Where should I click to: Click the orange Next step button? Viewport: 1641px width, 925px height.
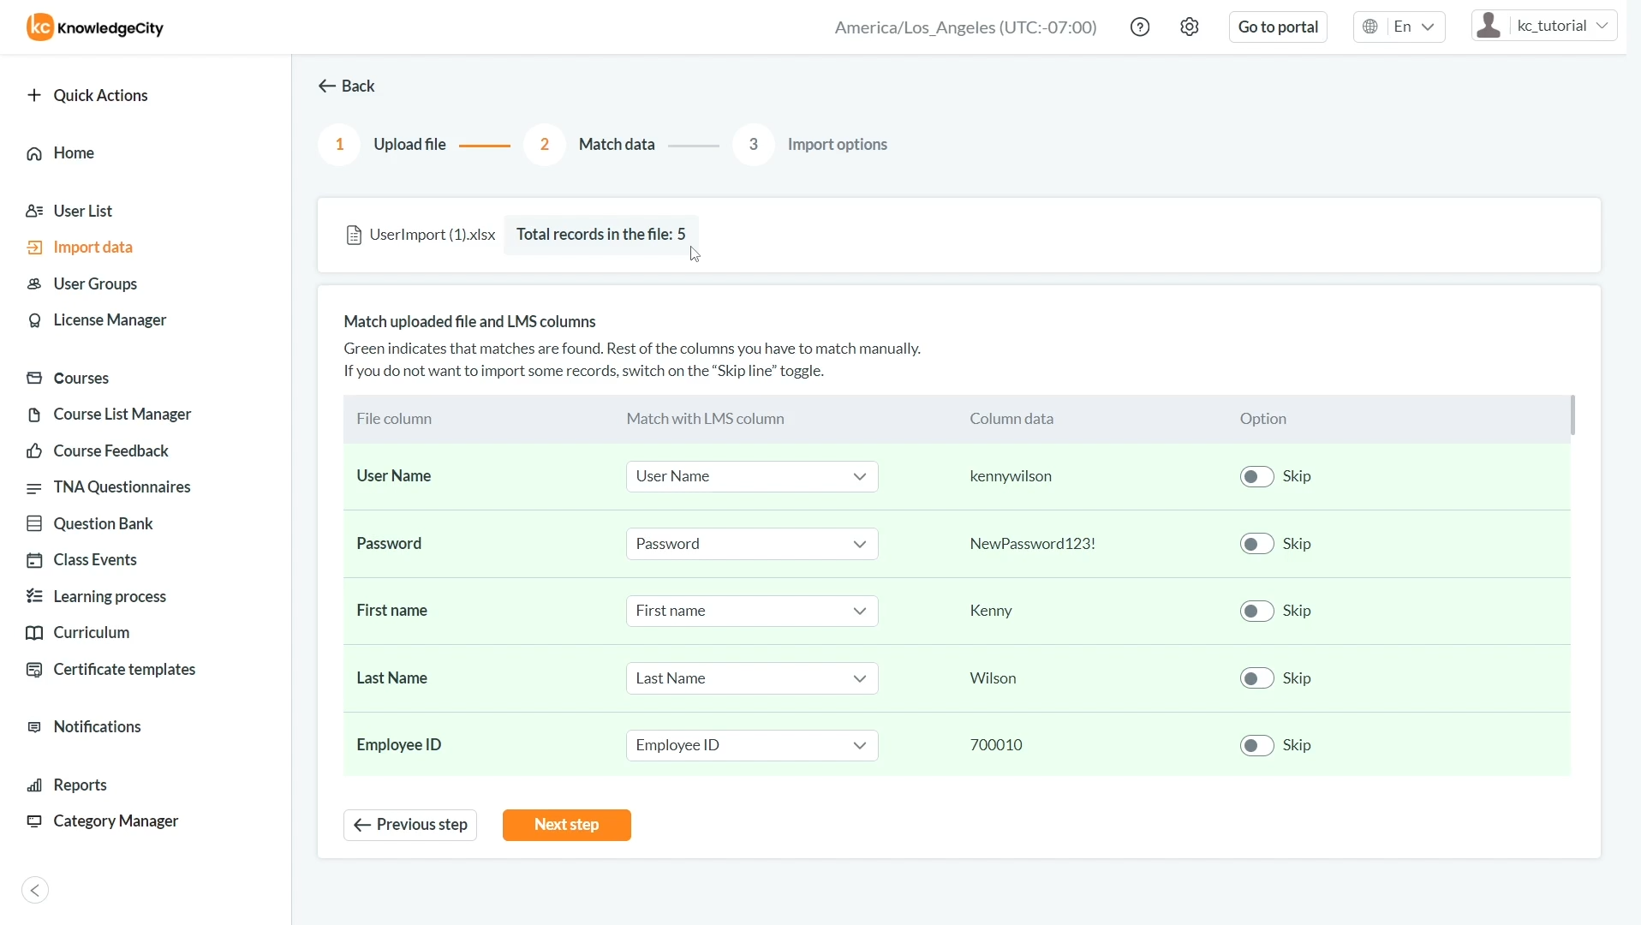click(x=566, y=825)
